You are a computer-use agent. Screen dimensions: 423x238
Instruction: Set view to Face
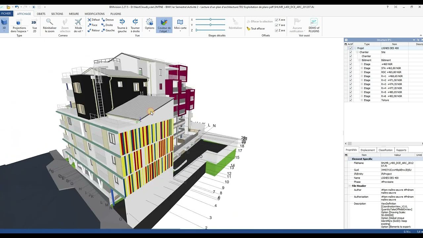coord(93,25)
